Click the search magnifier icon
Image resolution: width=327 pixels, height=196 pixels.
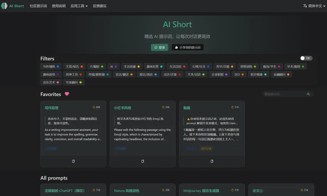(x=308, y=94)
